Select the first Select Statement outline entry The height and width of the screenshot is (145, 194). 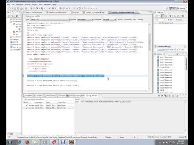166,57
